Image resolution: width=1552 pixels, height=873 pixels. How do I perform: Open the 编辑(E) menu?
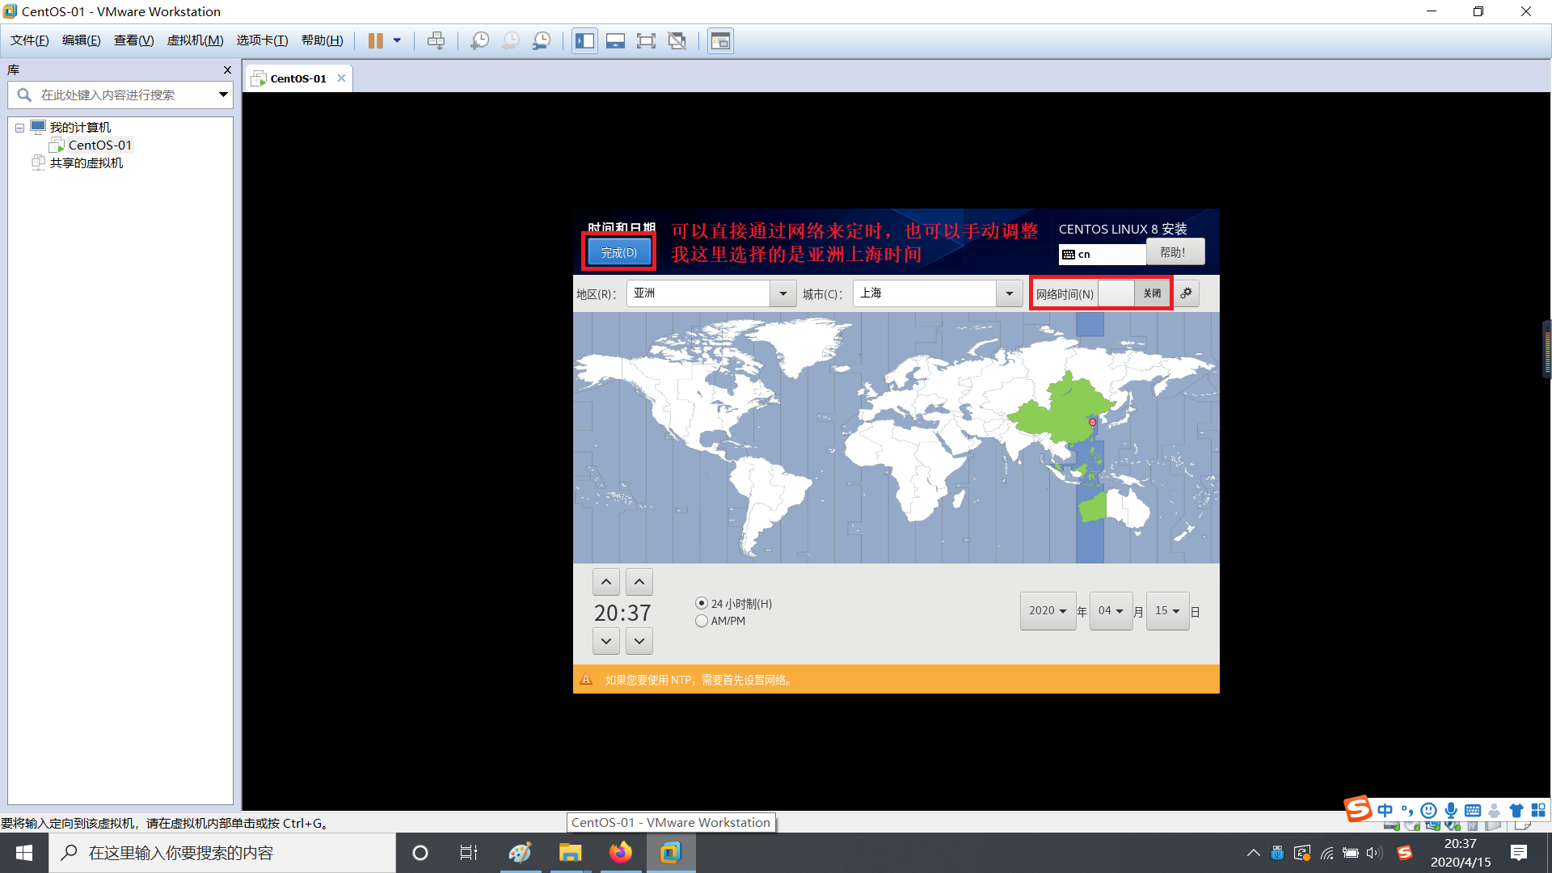click(x=82, y=40)
